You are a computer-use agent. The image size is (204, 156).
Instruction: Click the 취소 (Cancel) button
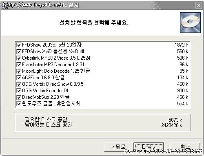(185, 147)
